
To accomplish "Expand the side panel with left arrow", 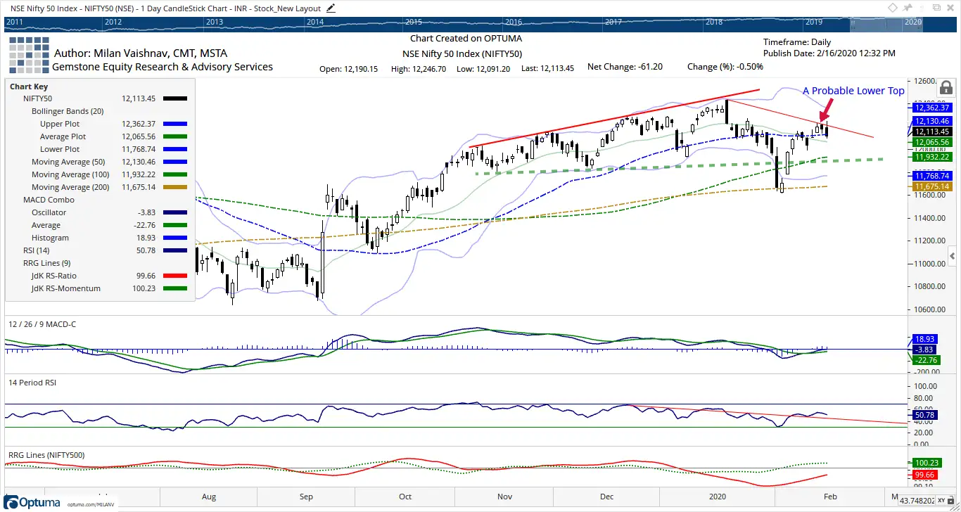I will (x=952, y=255).
